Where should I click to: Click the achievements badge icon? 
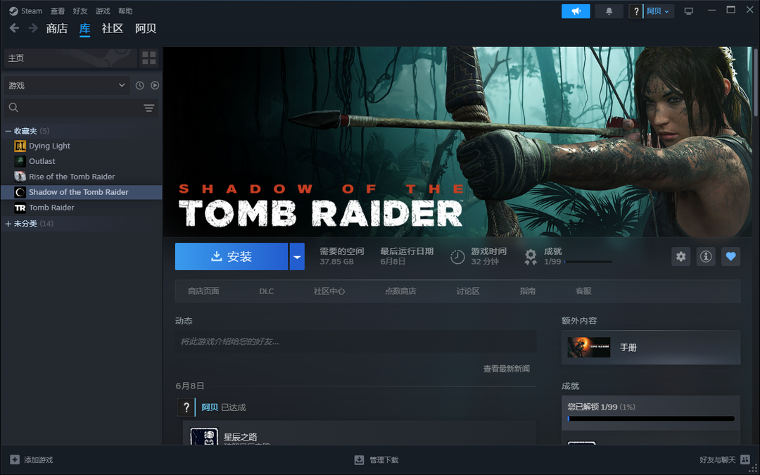[x=531, y=256]
